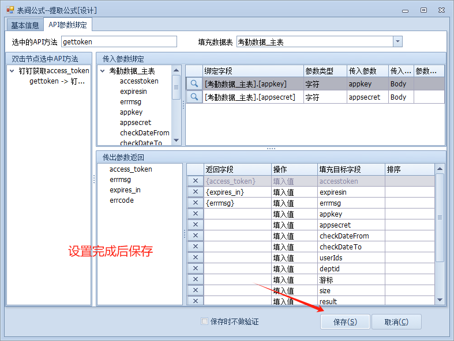Select the gettoken tree node
454x341 pixels.
coord(57,81)
